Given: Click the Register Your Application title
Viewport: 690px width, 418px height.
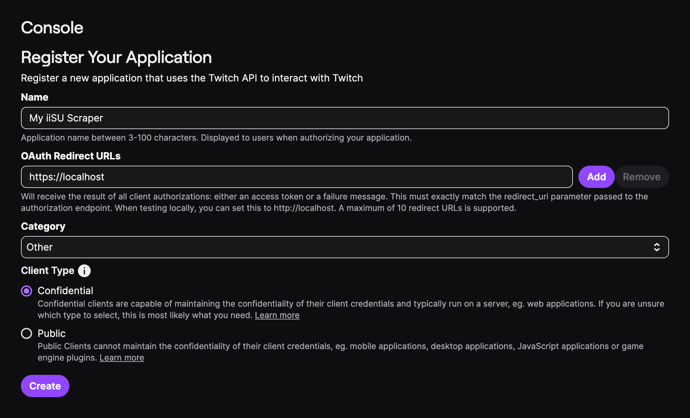Looking at the screenshot, I should [x=116, y=57].
